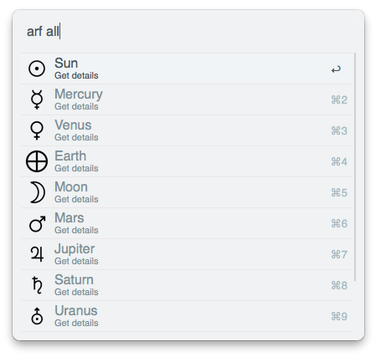386x357 pixels.
Task: Click the Mercury planet symbol icon
Action: pos(37,99)
